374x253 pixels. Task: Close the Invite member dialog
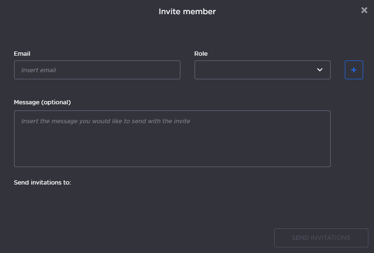click(x=364, y=10)
